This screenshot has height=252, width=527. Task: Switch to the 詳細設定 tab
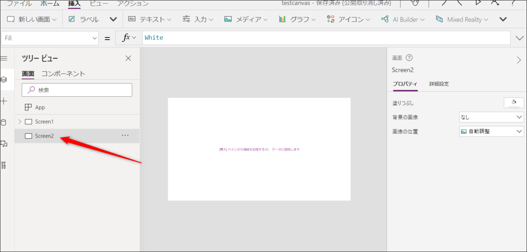(439, 84)
